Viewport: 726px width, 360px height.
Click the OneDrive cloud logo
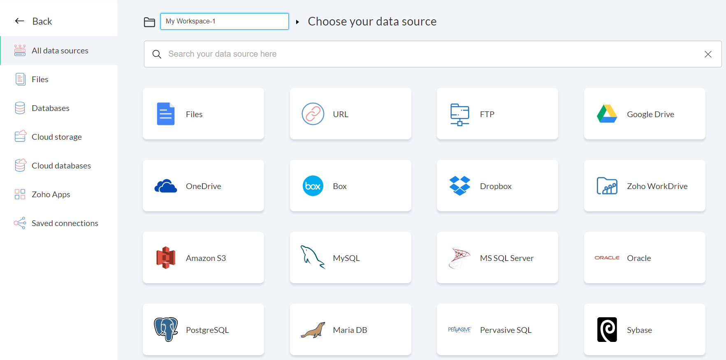pyautogui.click(x=166, y=186)
